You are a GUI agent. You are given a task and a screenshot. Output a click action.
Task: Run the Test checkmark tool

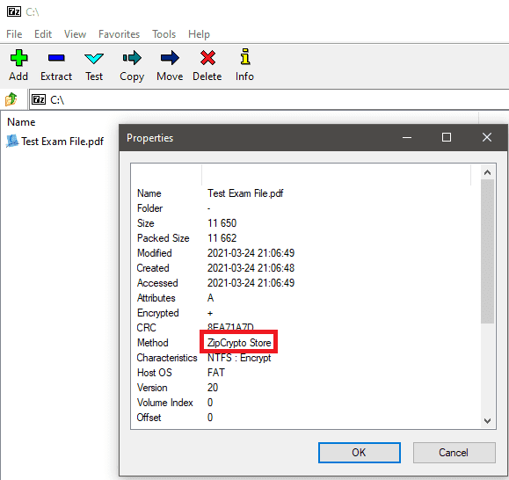pos(94,58)
